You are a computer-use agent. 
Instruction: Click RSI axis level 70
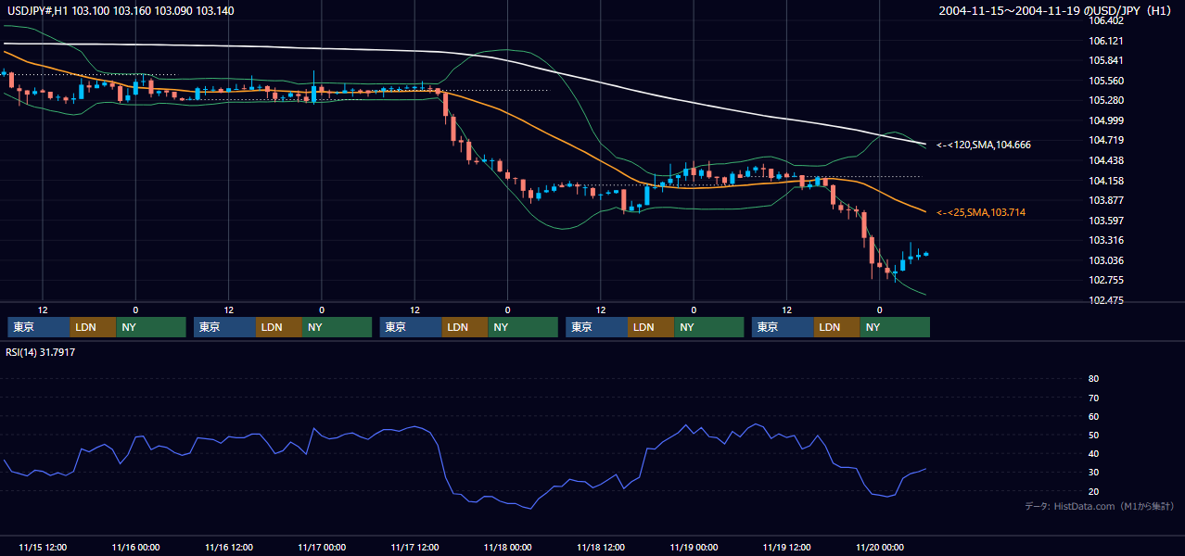1093,398
